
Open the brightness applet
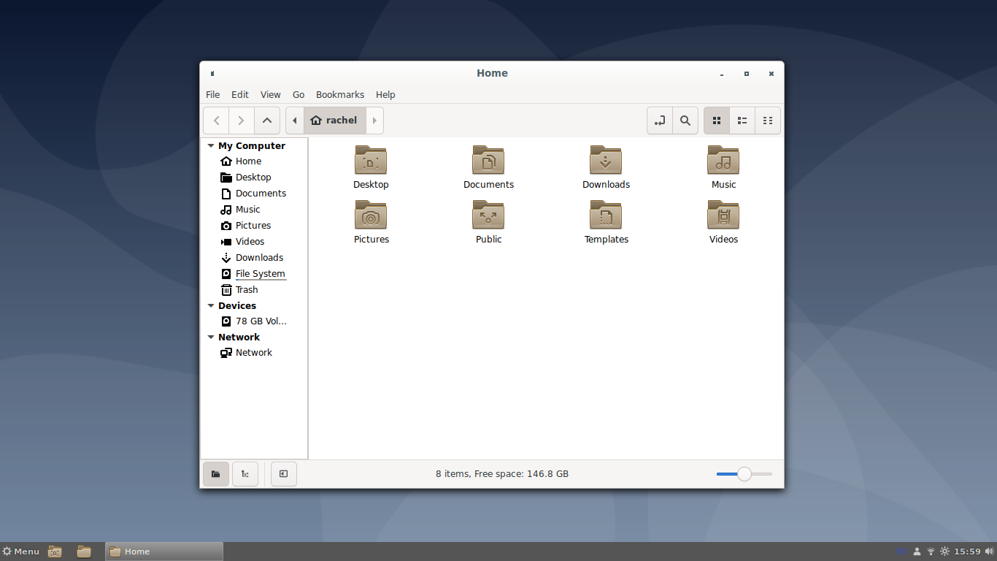(x=944, y=552)
